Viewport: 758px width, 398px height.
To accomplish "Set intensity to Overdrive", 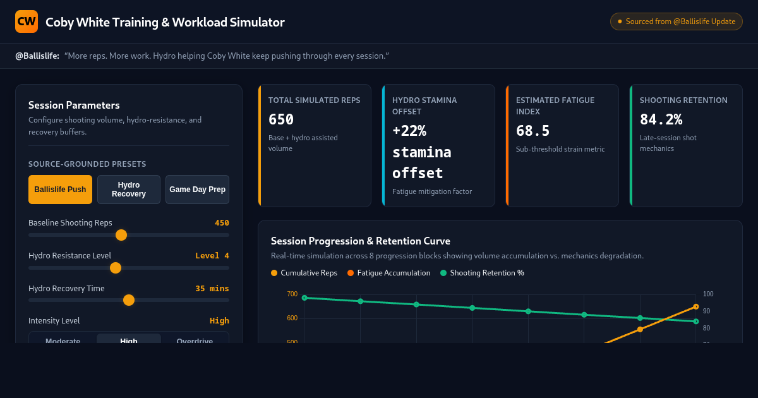I will click(x=195, y=339).
